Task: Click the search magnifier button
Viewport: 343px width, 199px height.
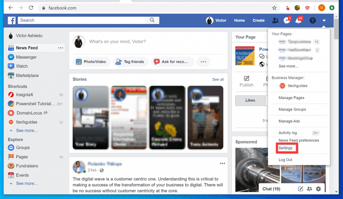Action: pyautogui.click(x=152, y=20)
